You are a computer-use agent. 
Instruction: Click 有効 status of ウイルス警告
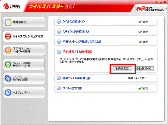point(145,89)
